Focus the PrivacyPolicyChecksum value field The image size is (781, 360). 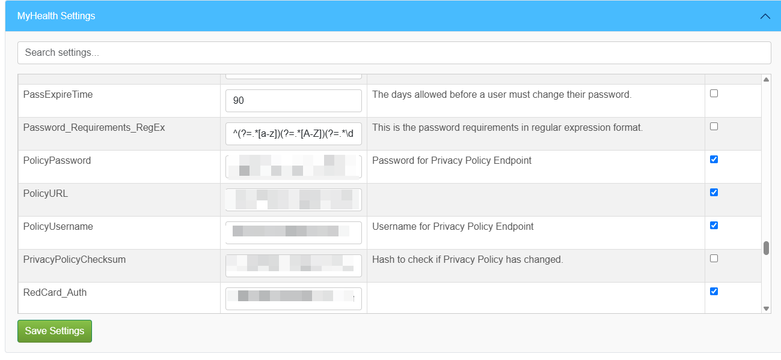point(293,266)
